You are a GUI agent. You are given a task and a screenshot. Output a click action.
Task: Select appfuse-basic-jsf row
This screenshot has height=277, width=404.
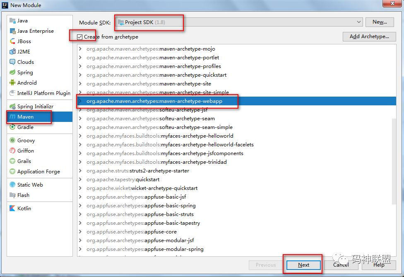click(x=236, y=197)
